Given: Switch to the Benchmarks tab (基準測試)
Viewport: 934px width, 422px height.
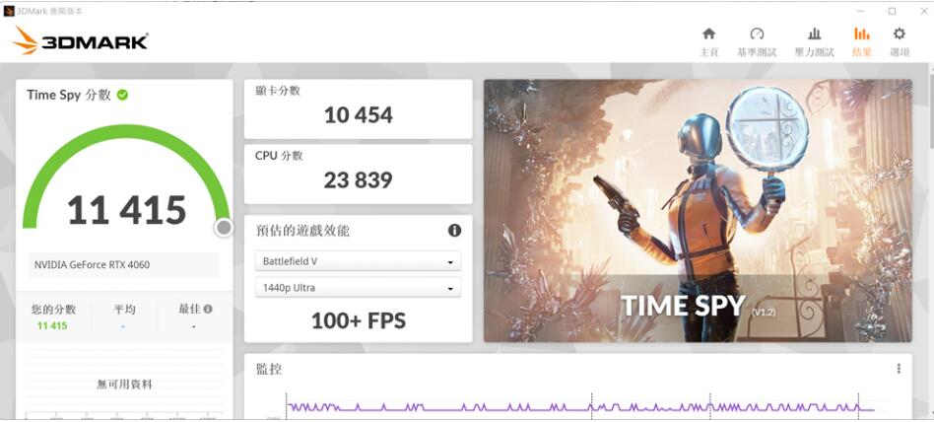Looking at the screenshot, I should pyautogui.click(x=757, y=41).
